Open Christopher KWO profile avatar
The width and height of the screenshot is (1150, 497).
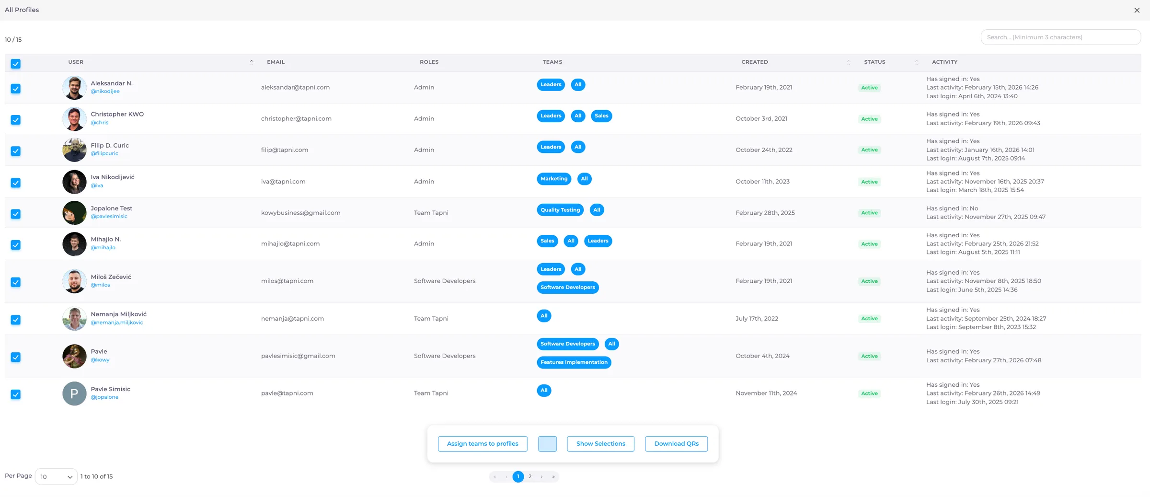click(x=74, y=119)
